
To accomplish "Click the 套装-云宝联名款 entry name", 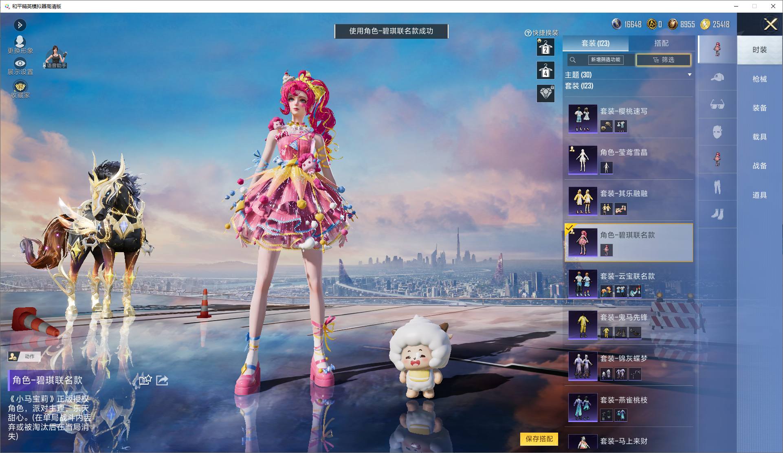I will [627, 276].
